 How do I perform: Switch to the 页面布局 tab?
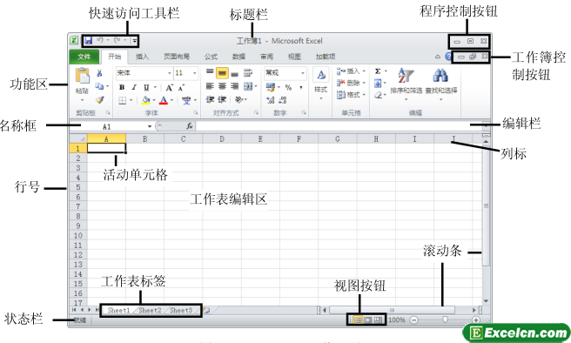pos(177,57)
